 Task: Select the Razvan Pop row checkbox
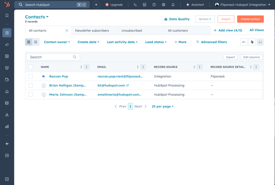31,77
